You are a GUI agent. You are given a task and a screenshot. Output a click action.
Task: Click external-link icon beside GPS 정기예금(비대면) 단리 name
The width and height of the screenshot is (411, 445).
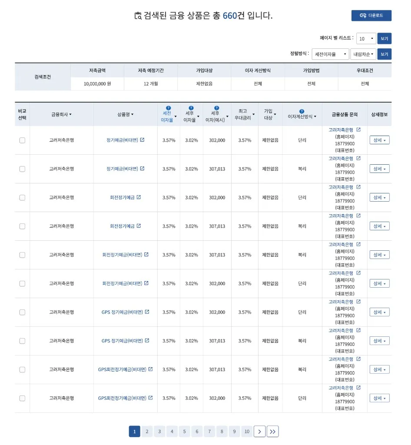tap(147, 312)
